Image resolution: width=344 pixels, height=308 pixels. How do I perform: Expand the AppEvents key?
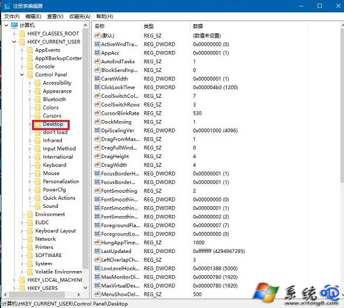tap(22, 50)
